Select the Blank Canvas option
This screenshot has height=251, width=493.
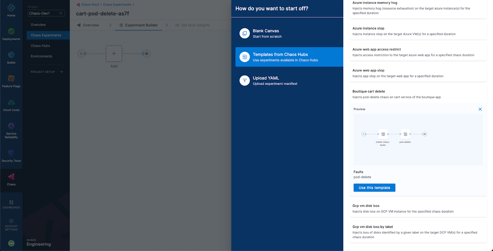(289, 33)
